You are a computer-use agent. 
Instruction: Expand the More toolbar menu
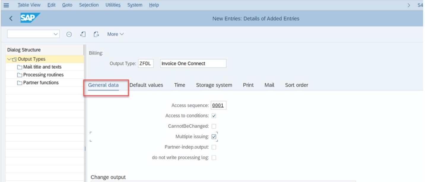(x=115, y=34)
